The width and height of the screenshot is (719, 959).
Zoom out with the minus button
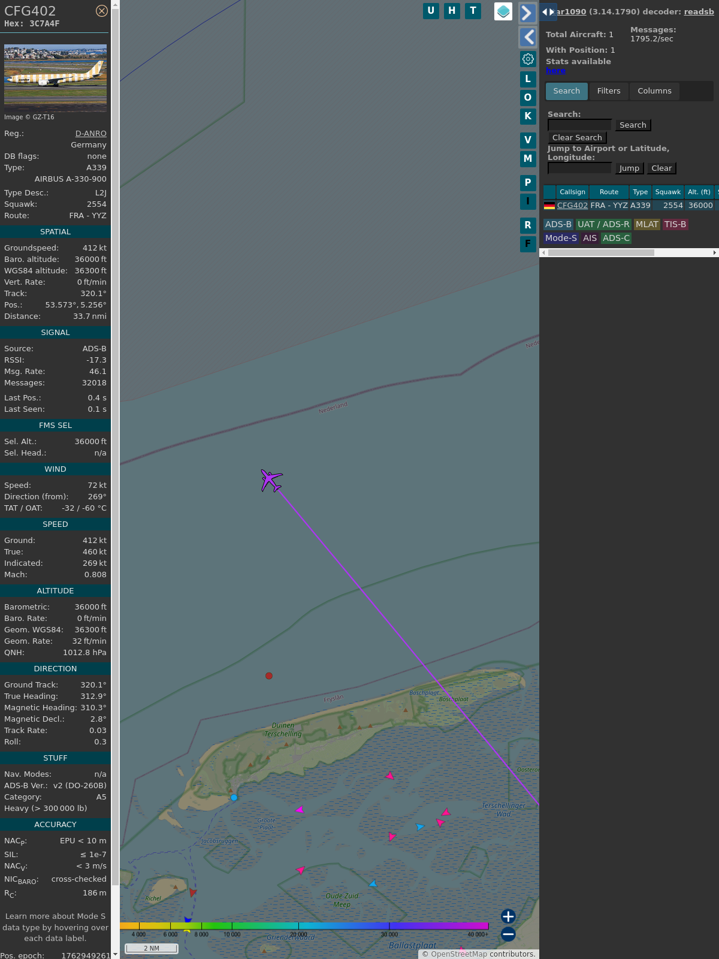(508, 934)
